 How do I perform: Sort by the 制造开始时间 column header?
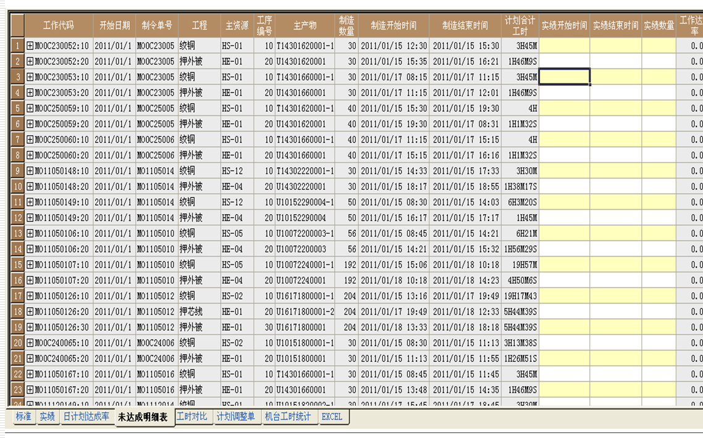(394, 25)
